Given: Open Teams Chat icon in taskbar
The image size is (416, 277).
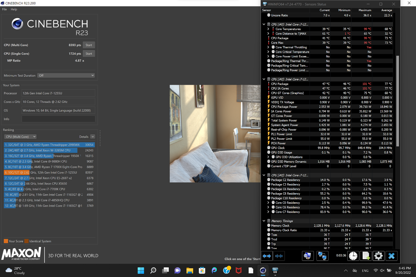Looking at the screenshot, I should click(x=178, y=271).
